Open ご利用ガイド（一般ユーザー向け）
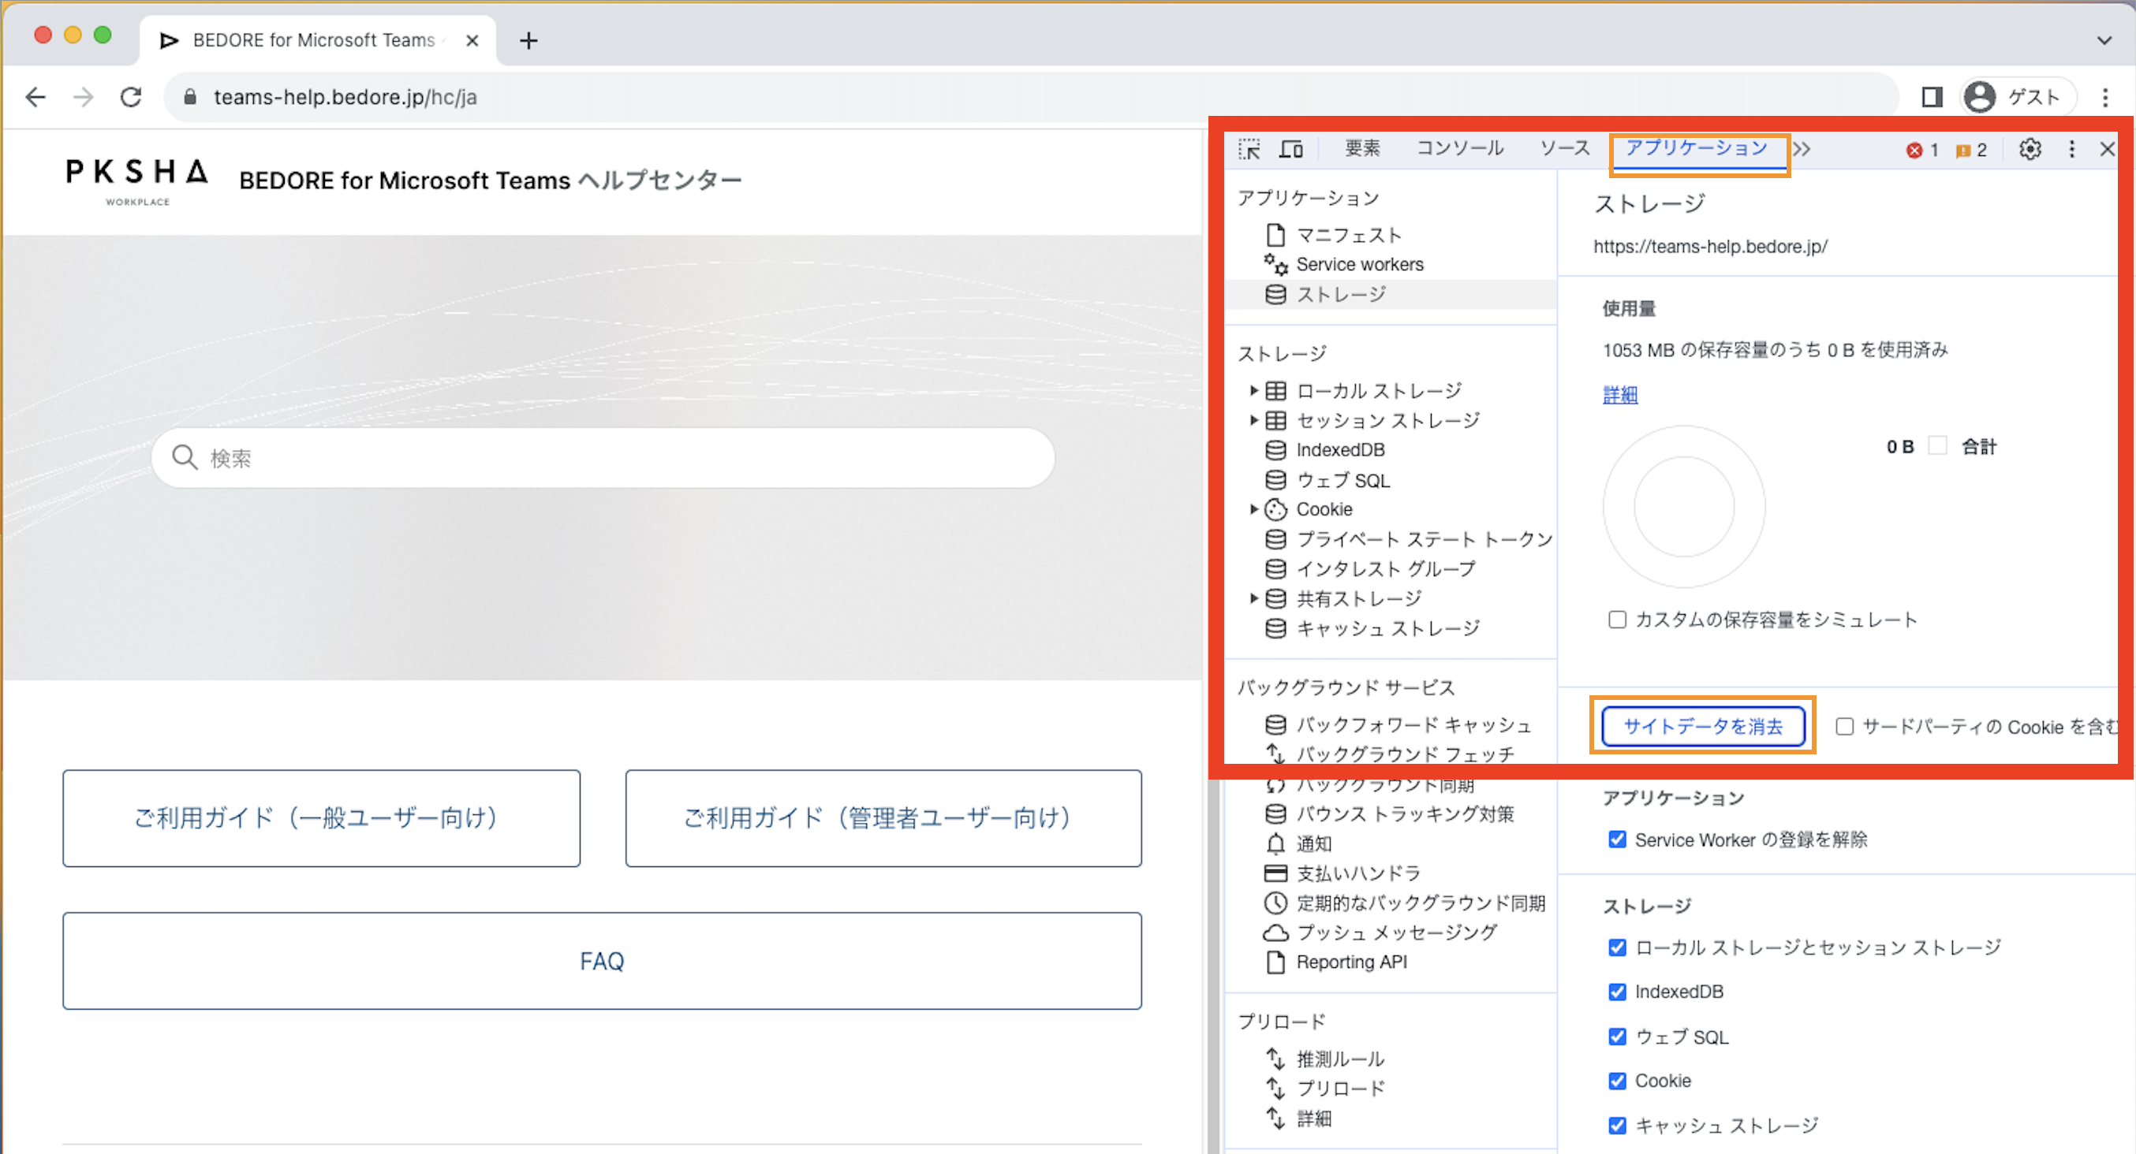 [322, 817]
